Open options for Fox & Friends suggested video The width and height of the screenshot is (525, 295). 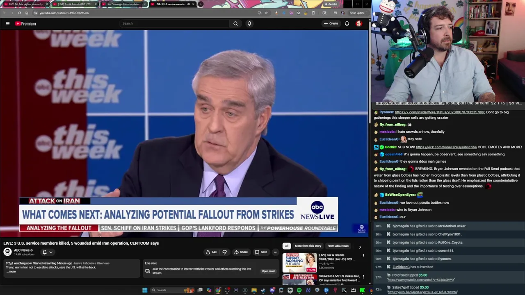pos(363,256)
